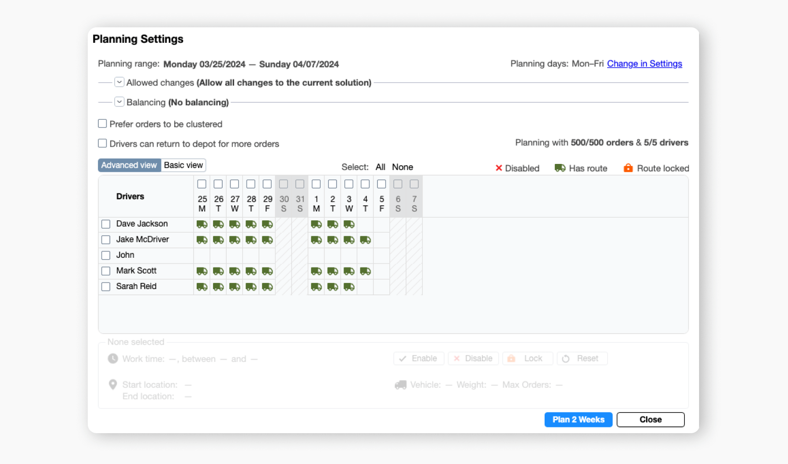Select Mark Scott's truck icon on Monday 1

[x=316, y=271]
